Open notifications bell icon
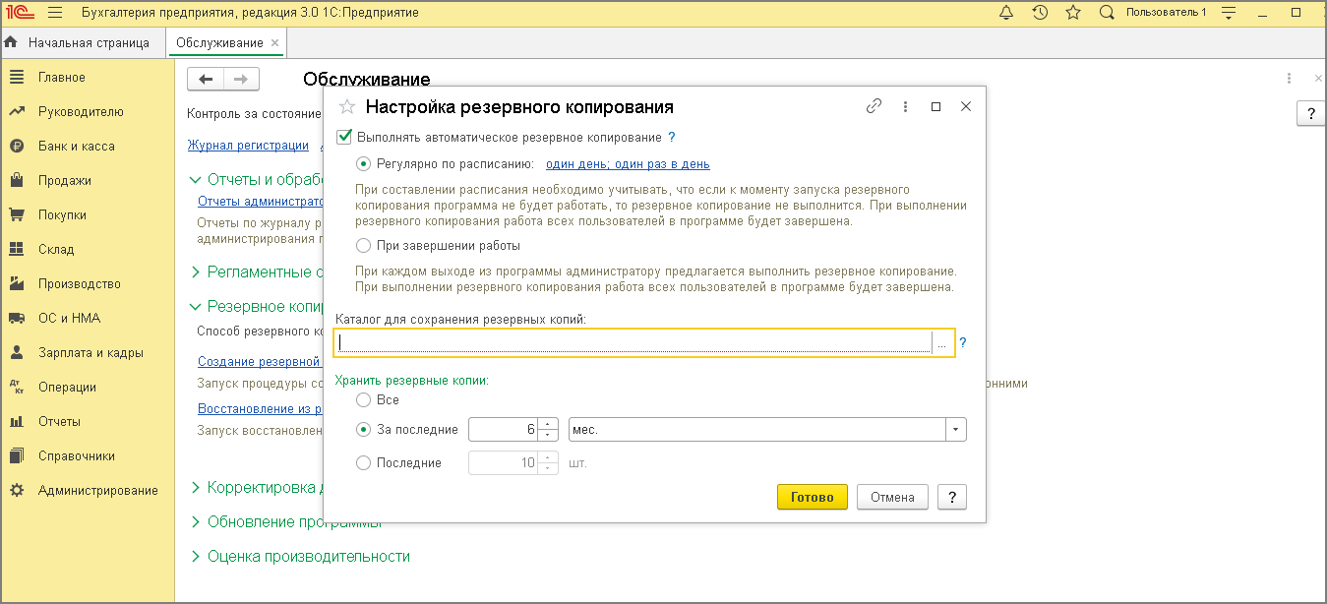Screen dimensions: 1327x604 1005,13
